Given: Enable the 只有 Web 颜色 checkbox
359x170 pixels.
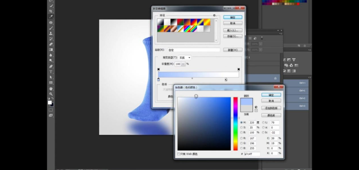Looking at the screenshot, I should pyautogui.click(x=179, y=154).
